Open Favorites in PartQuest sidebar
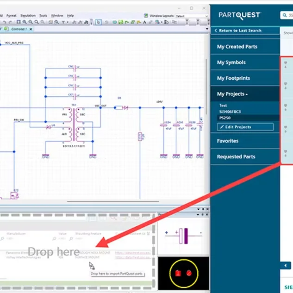Viewport: 293px width, 293px height. point(245,141)
